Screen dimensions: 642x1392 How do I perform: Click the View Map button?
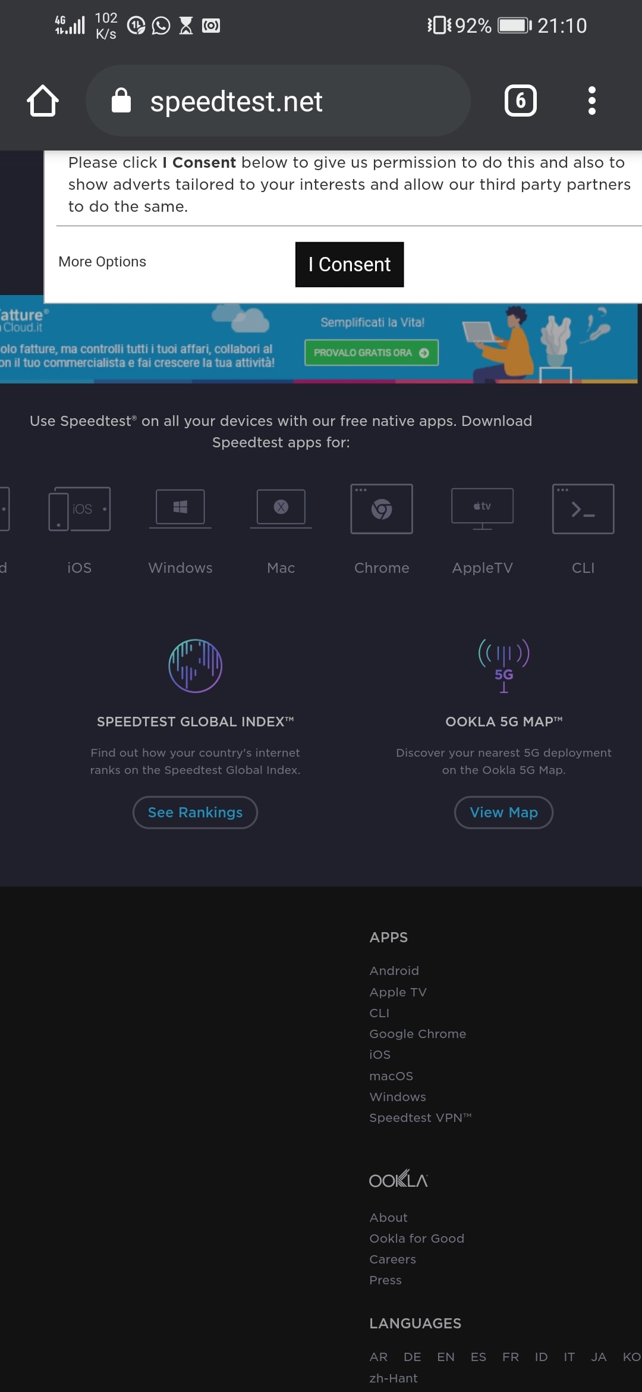[504, 812]
